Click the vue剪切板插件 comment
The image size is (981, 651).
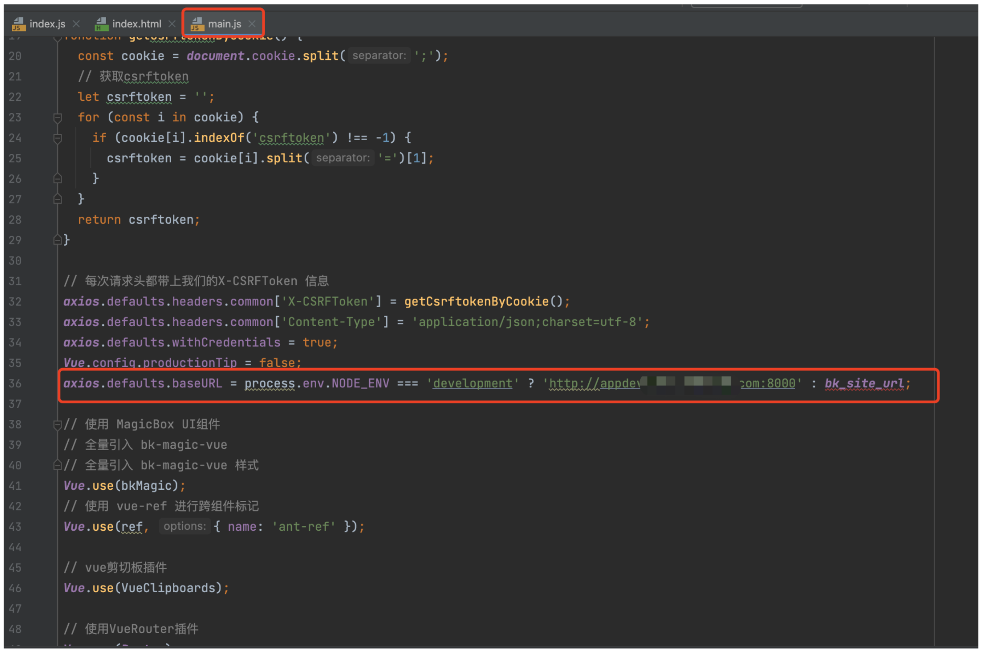[x=115, y=568]
